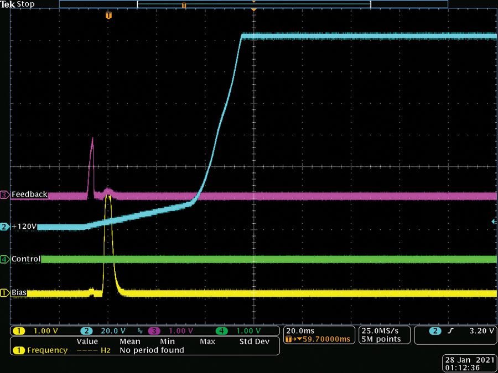Click the orange trigger position T marker

click(x=108, y=15)
